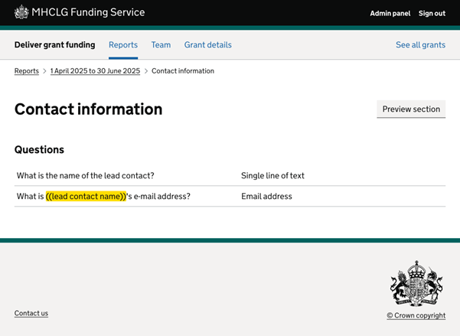The width and height of the screenshot is (460, 336).
Task: Click the Preview section button
Action: (x=411, y=109)
